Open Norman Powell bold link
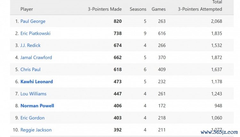The image size is (240, 137). (x=37, y=106)
